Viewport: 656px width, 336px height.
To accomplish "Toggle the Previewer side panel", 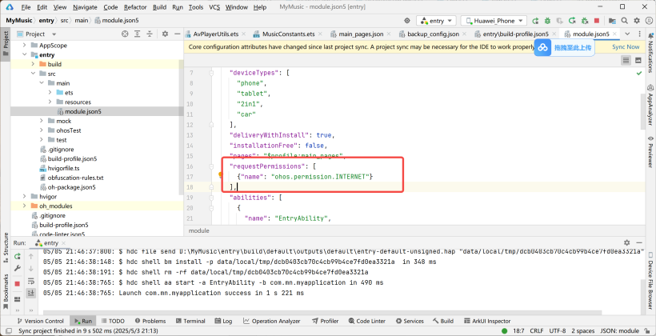I will coord(650,151).
